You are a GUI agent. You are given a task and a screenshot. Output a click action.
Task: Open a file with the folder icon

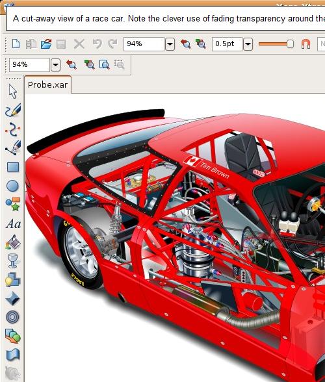click(46, 44)
